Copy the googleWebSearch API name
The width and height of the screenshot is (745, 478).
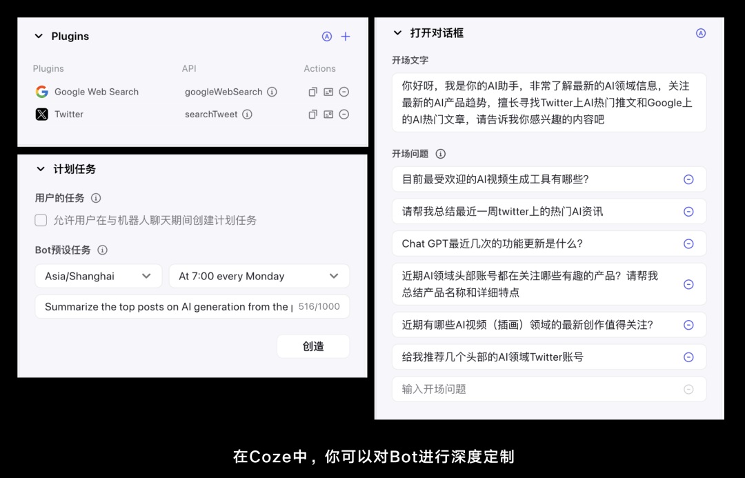tap(312, 91)
